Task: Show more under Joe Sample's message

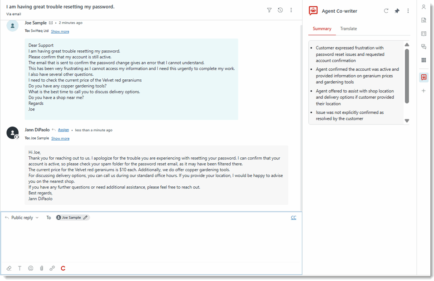Action: click(60, 31)
